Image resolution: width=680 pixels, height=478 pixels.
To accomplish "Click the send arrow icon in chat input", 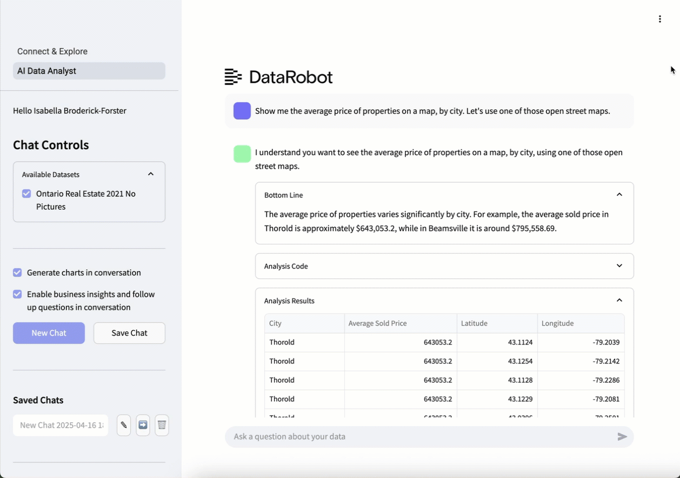I will coord(622,436).
